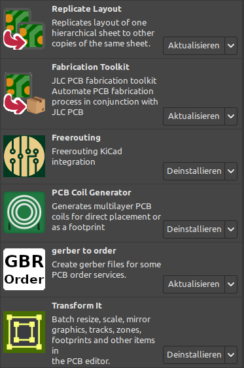Uninstall the Transform It plugin
The image size is (244, 368).
[194, 355]
